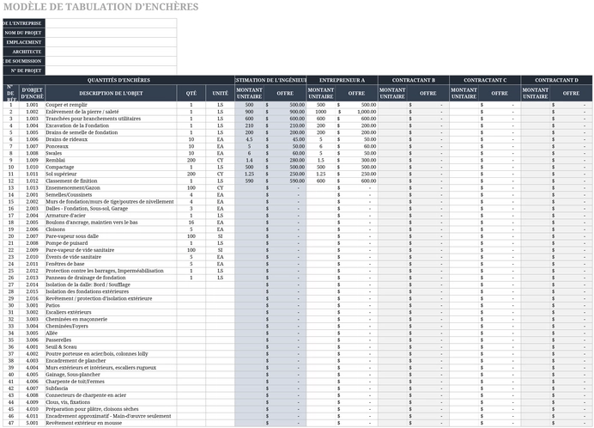Click the 'Drains de rideaux' cell
This screenshot has width=594, height=428.
pyautogui.click(x=111, y=139)
